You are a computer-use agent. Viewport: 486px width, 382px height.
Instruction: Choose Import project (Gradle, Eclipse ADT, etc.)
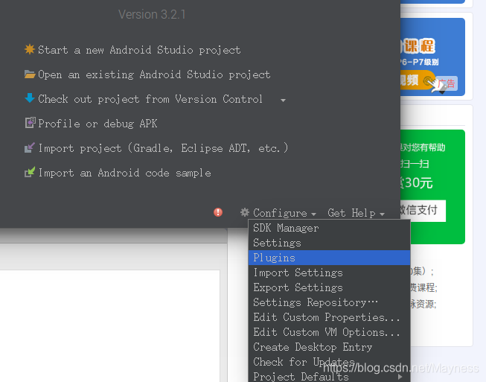(x=163, y=148)
